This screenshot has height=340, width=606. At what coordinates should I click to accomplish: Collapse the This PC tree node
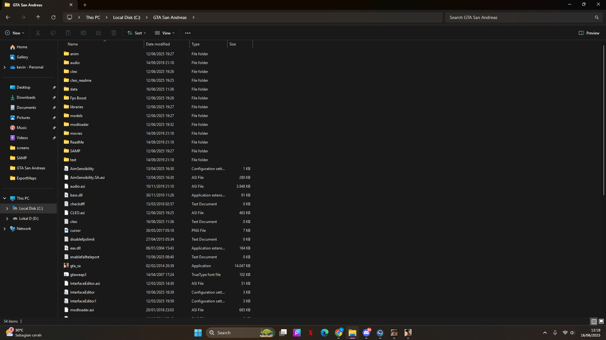pos(5,198)
